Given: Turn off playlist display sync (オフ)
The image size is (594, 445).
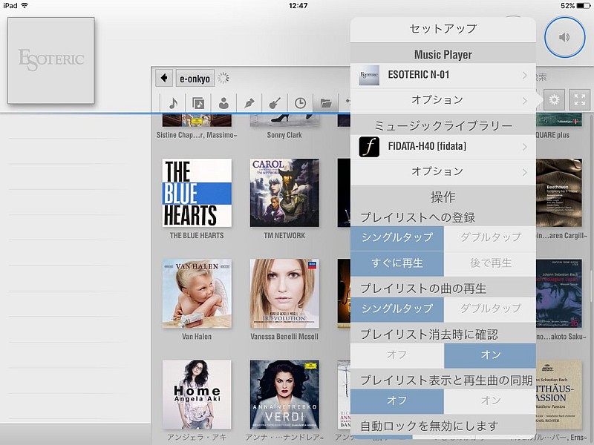Looking at the screenshot, I should (x=397, y=400).
